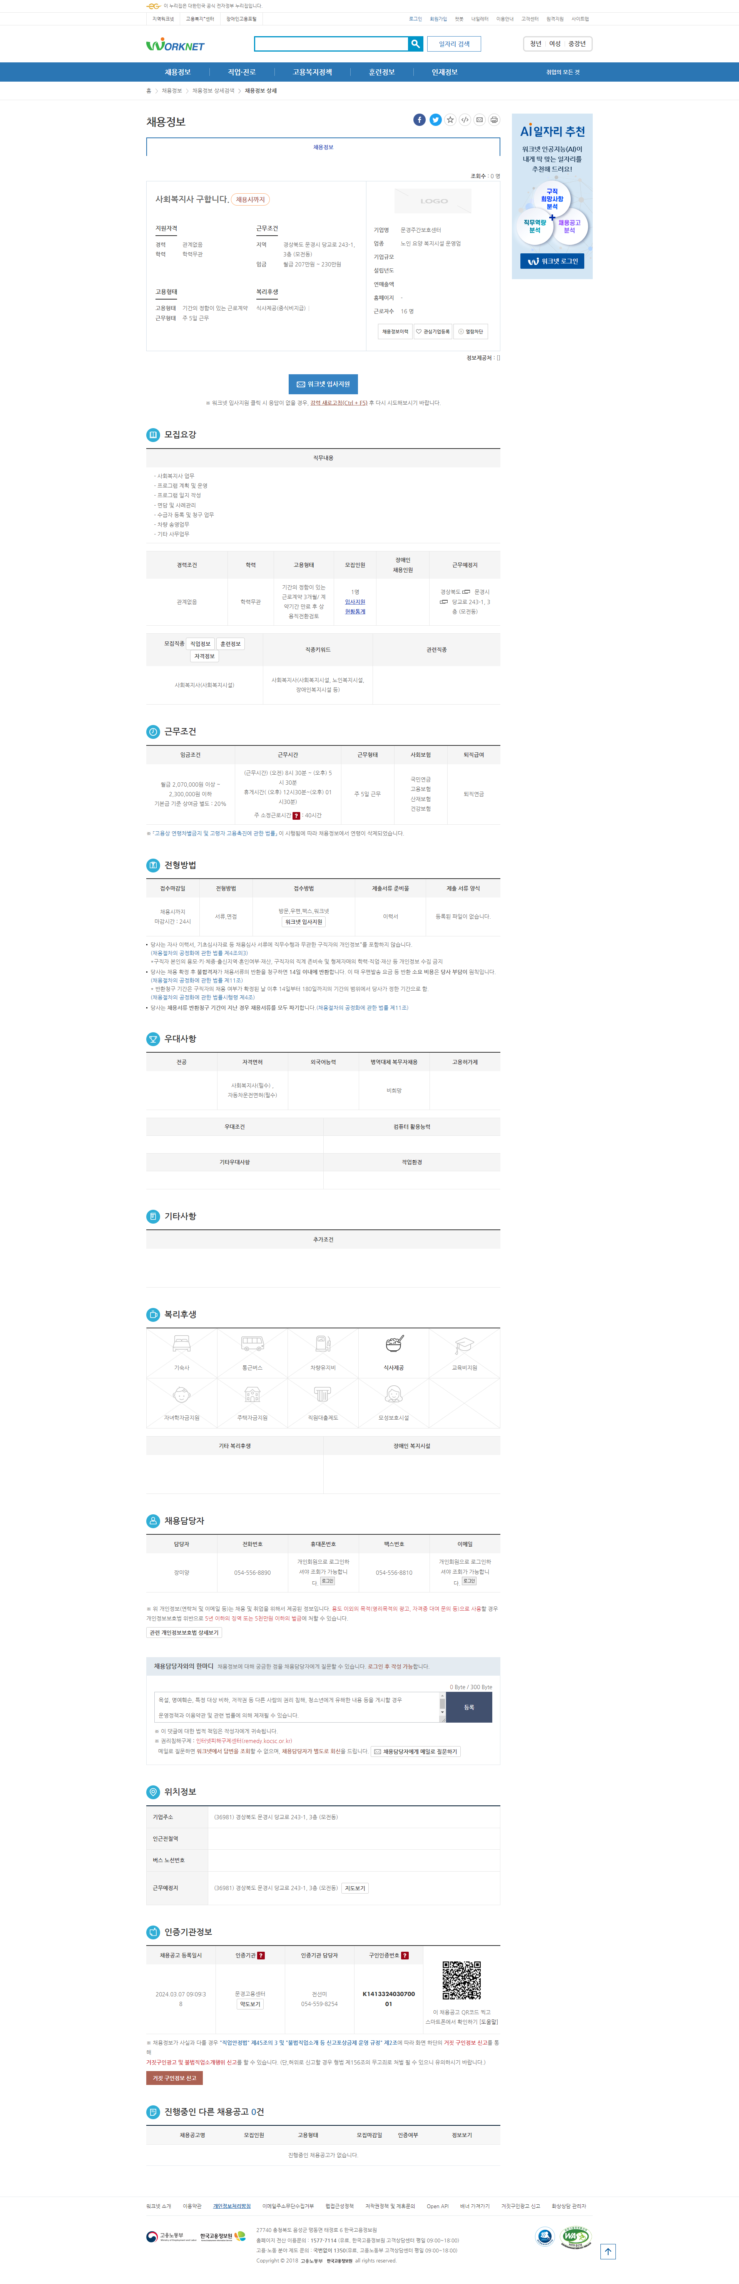Viewport: 739px width, 2284px height.
Task: Click the 채용정보 상세검색 breadcrumb
Action: pos(214,90)
